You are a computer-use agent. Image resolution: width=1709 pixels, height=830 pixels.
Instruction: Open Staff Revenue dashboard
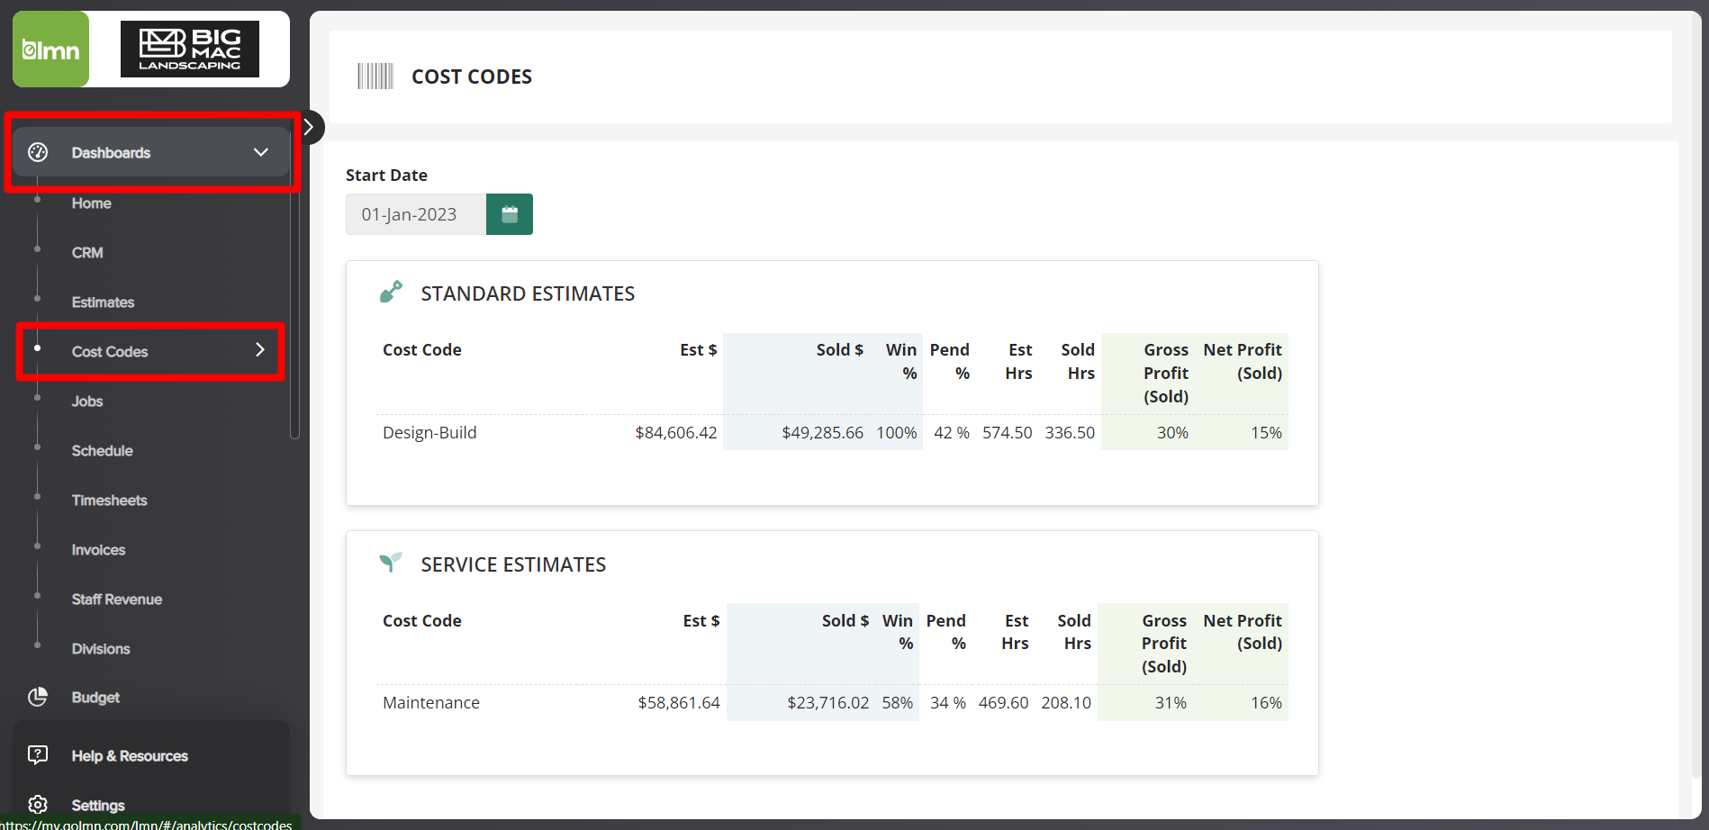(117, 600)
